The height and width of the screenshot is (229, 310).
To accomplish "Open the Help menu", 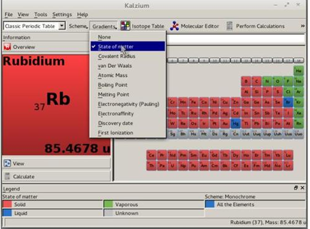I will coord(83,15).
